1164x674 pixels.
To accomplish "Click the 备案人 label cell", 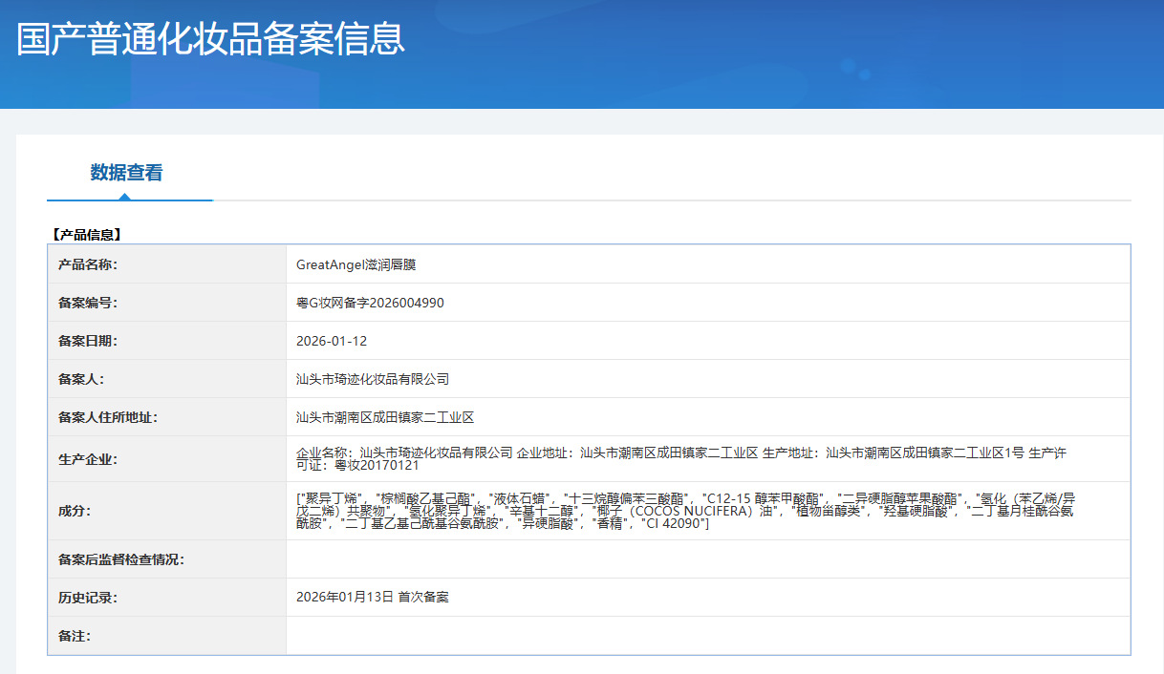I will 167,379.
